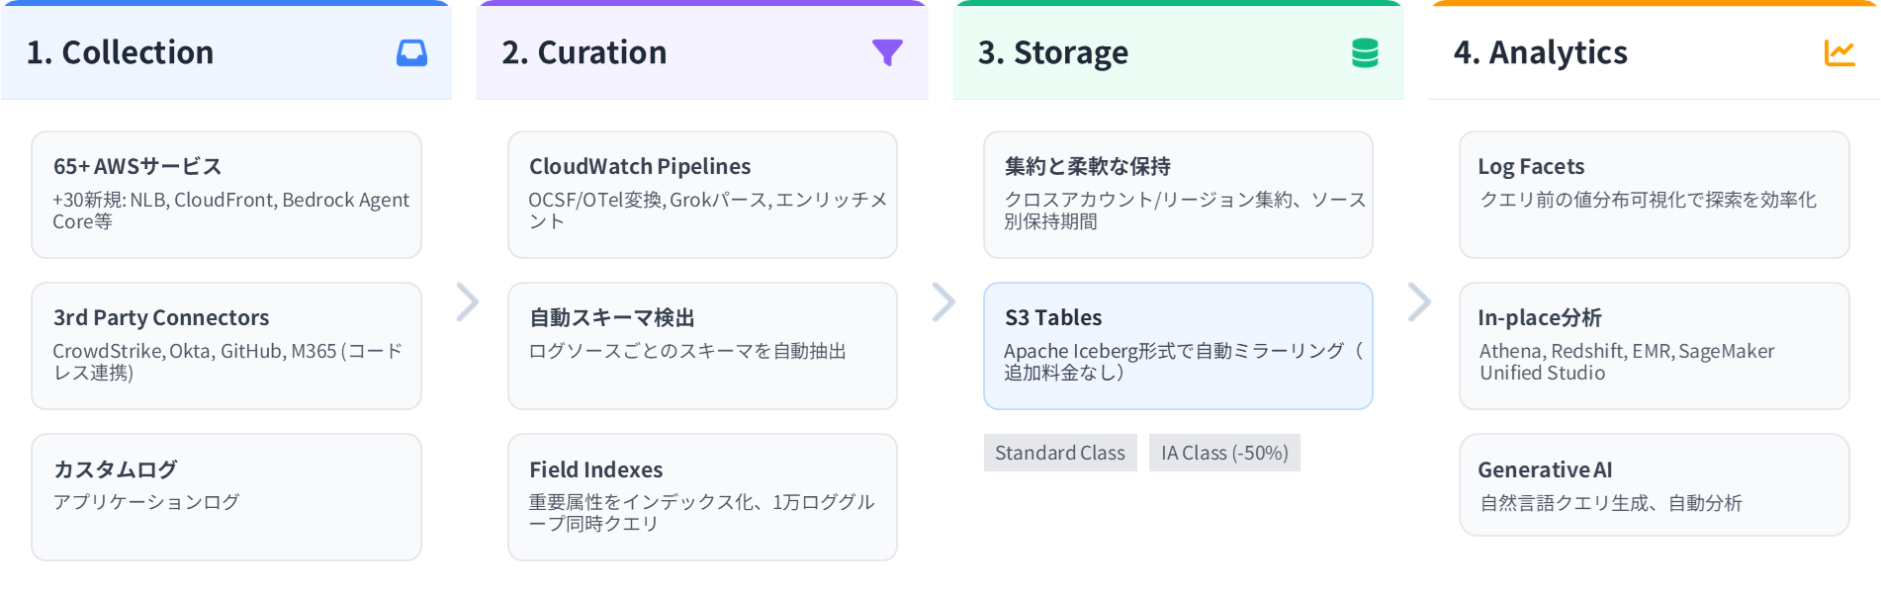Open the Log Facets card

point(1654,195)
